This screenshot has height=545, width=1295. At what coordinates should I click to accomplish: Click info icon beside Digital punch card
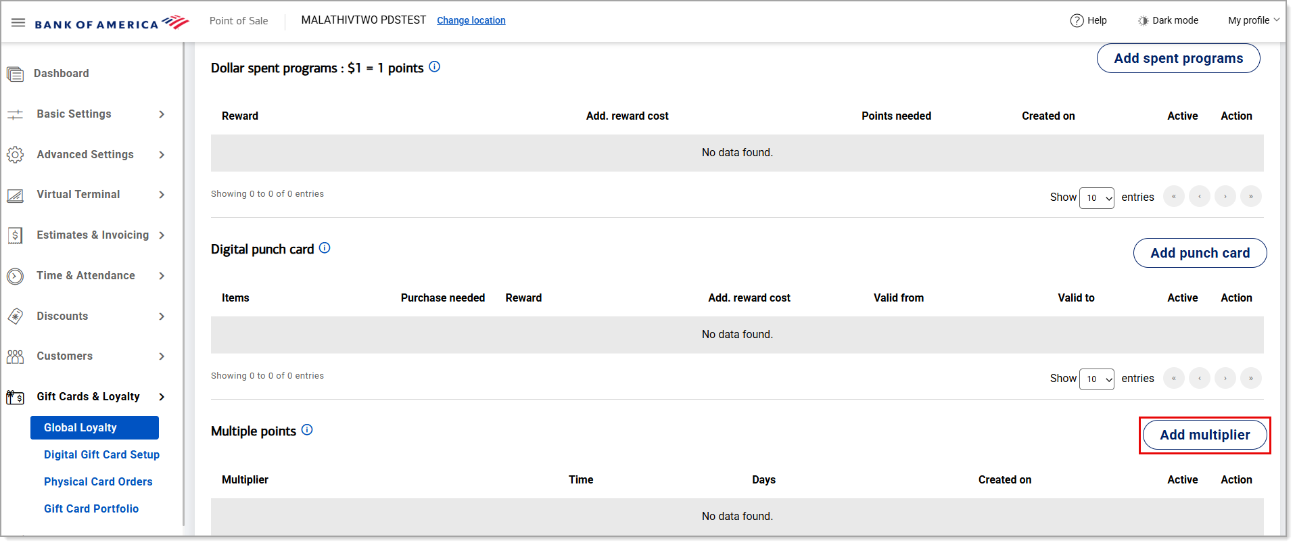[325, 247]
